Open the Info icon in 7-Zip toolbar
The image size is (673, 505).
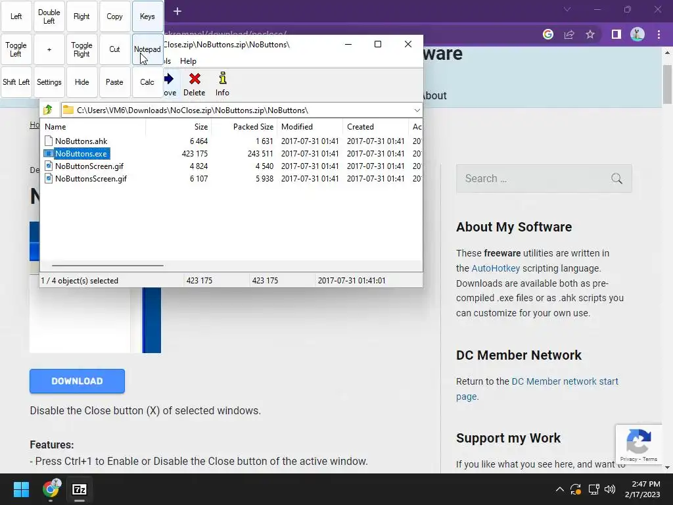tap(222, 78)
